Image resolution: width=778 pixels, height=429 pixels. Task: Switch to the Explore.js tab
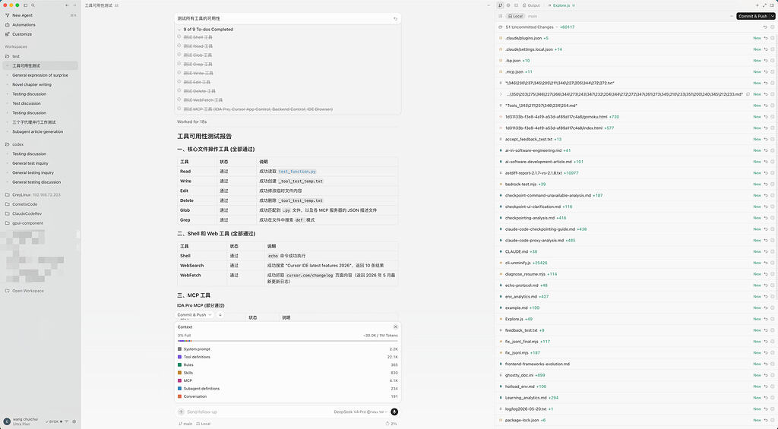click(561, 5)
